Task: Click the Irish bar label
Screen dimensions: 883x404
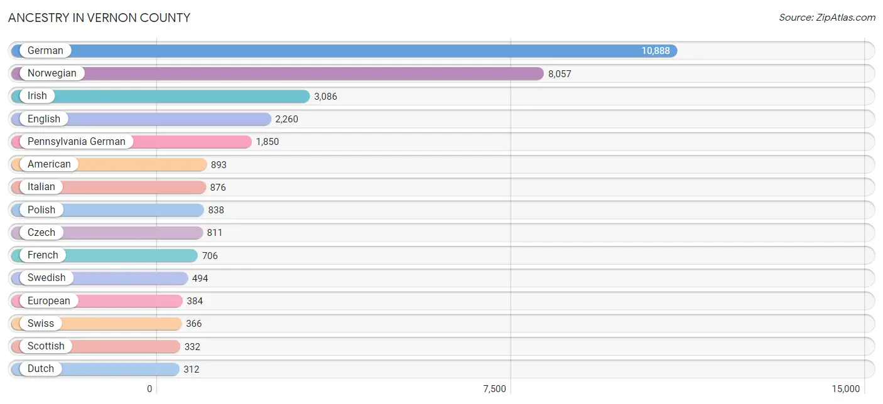Action: point(37,96)
